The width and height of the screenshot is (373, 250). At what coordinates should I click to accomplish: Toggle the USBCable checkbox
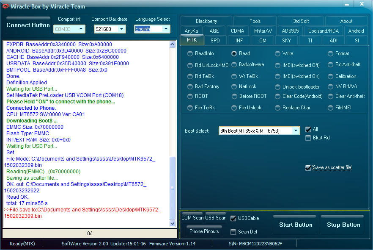tap(233, 218)
